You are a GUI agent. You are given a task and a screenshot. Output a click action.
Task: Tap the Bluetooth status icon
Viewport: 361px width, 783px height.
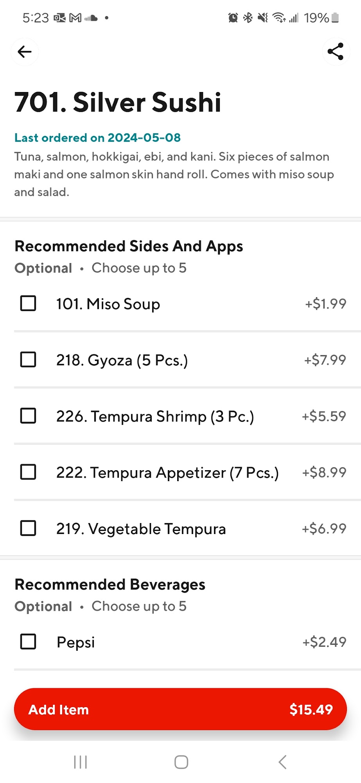click(x=248, y=18)
